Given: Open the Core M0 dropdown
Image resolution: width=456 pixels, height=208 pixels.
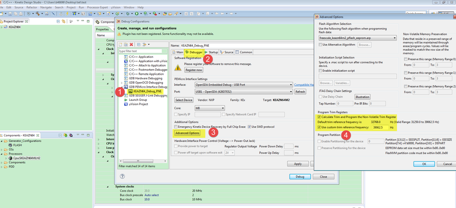Looking at the screenshot, I should (x=210, y=108).
